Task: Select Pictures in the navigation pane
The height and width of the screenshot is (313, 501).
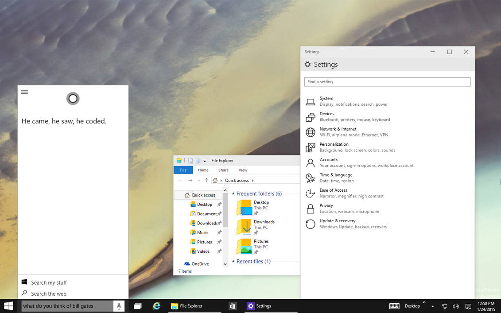Action: coord(201,242)
